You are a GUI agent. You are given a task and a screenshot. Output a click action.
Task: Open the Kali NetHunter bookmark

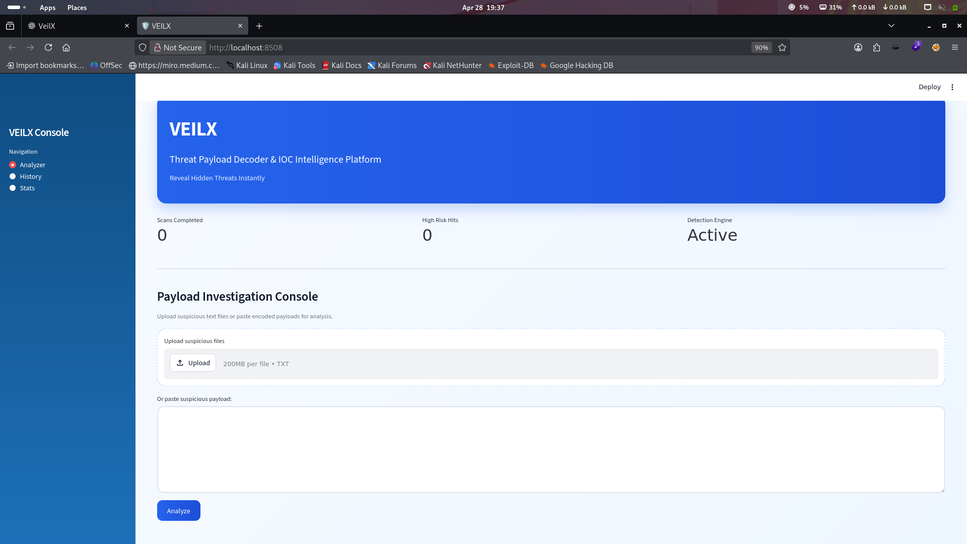tap(452, 65)
